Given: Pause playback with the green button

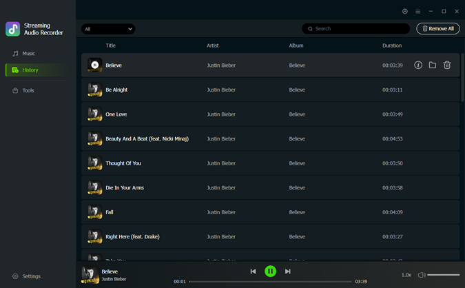Looking at the screenshot, I should pos(270,271).
